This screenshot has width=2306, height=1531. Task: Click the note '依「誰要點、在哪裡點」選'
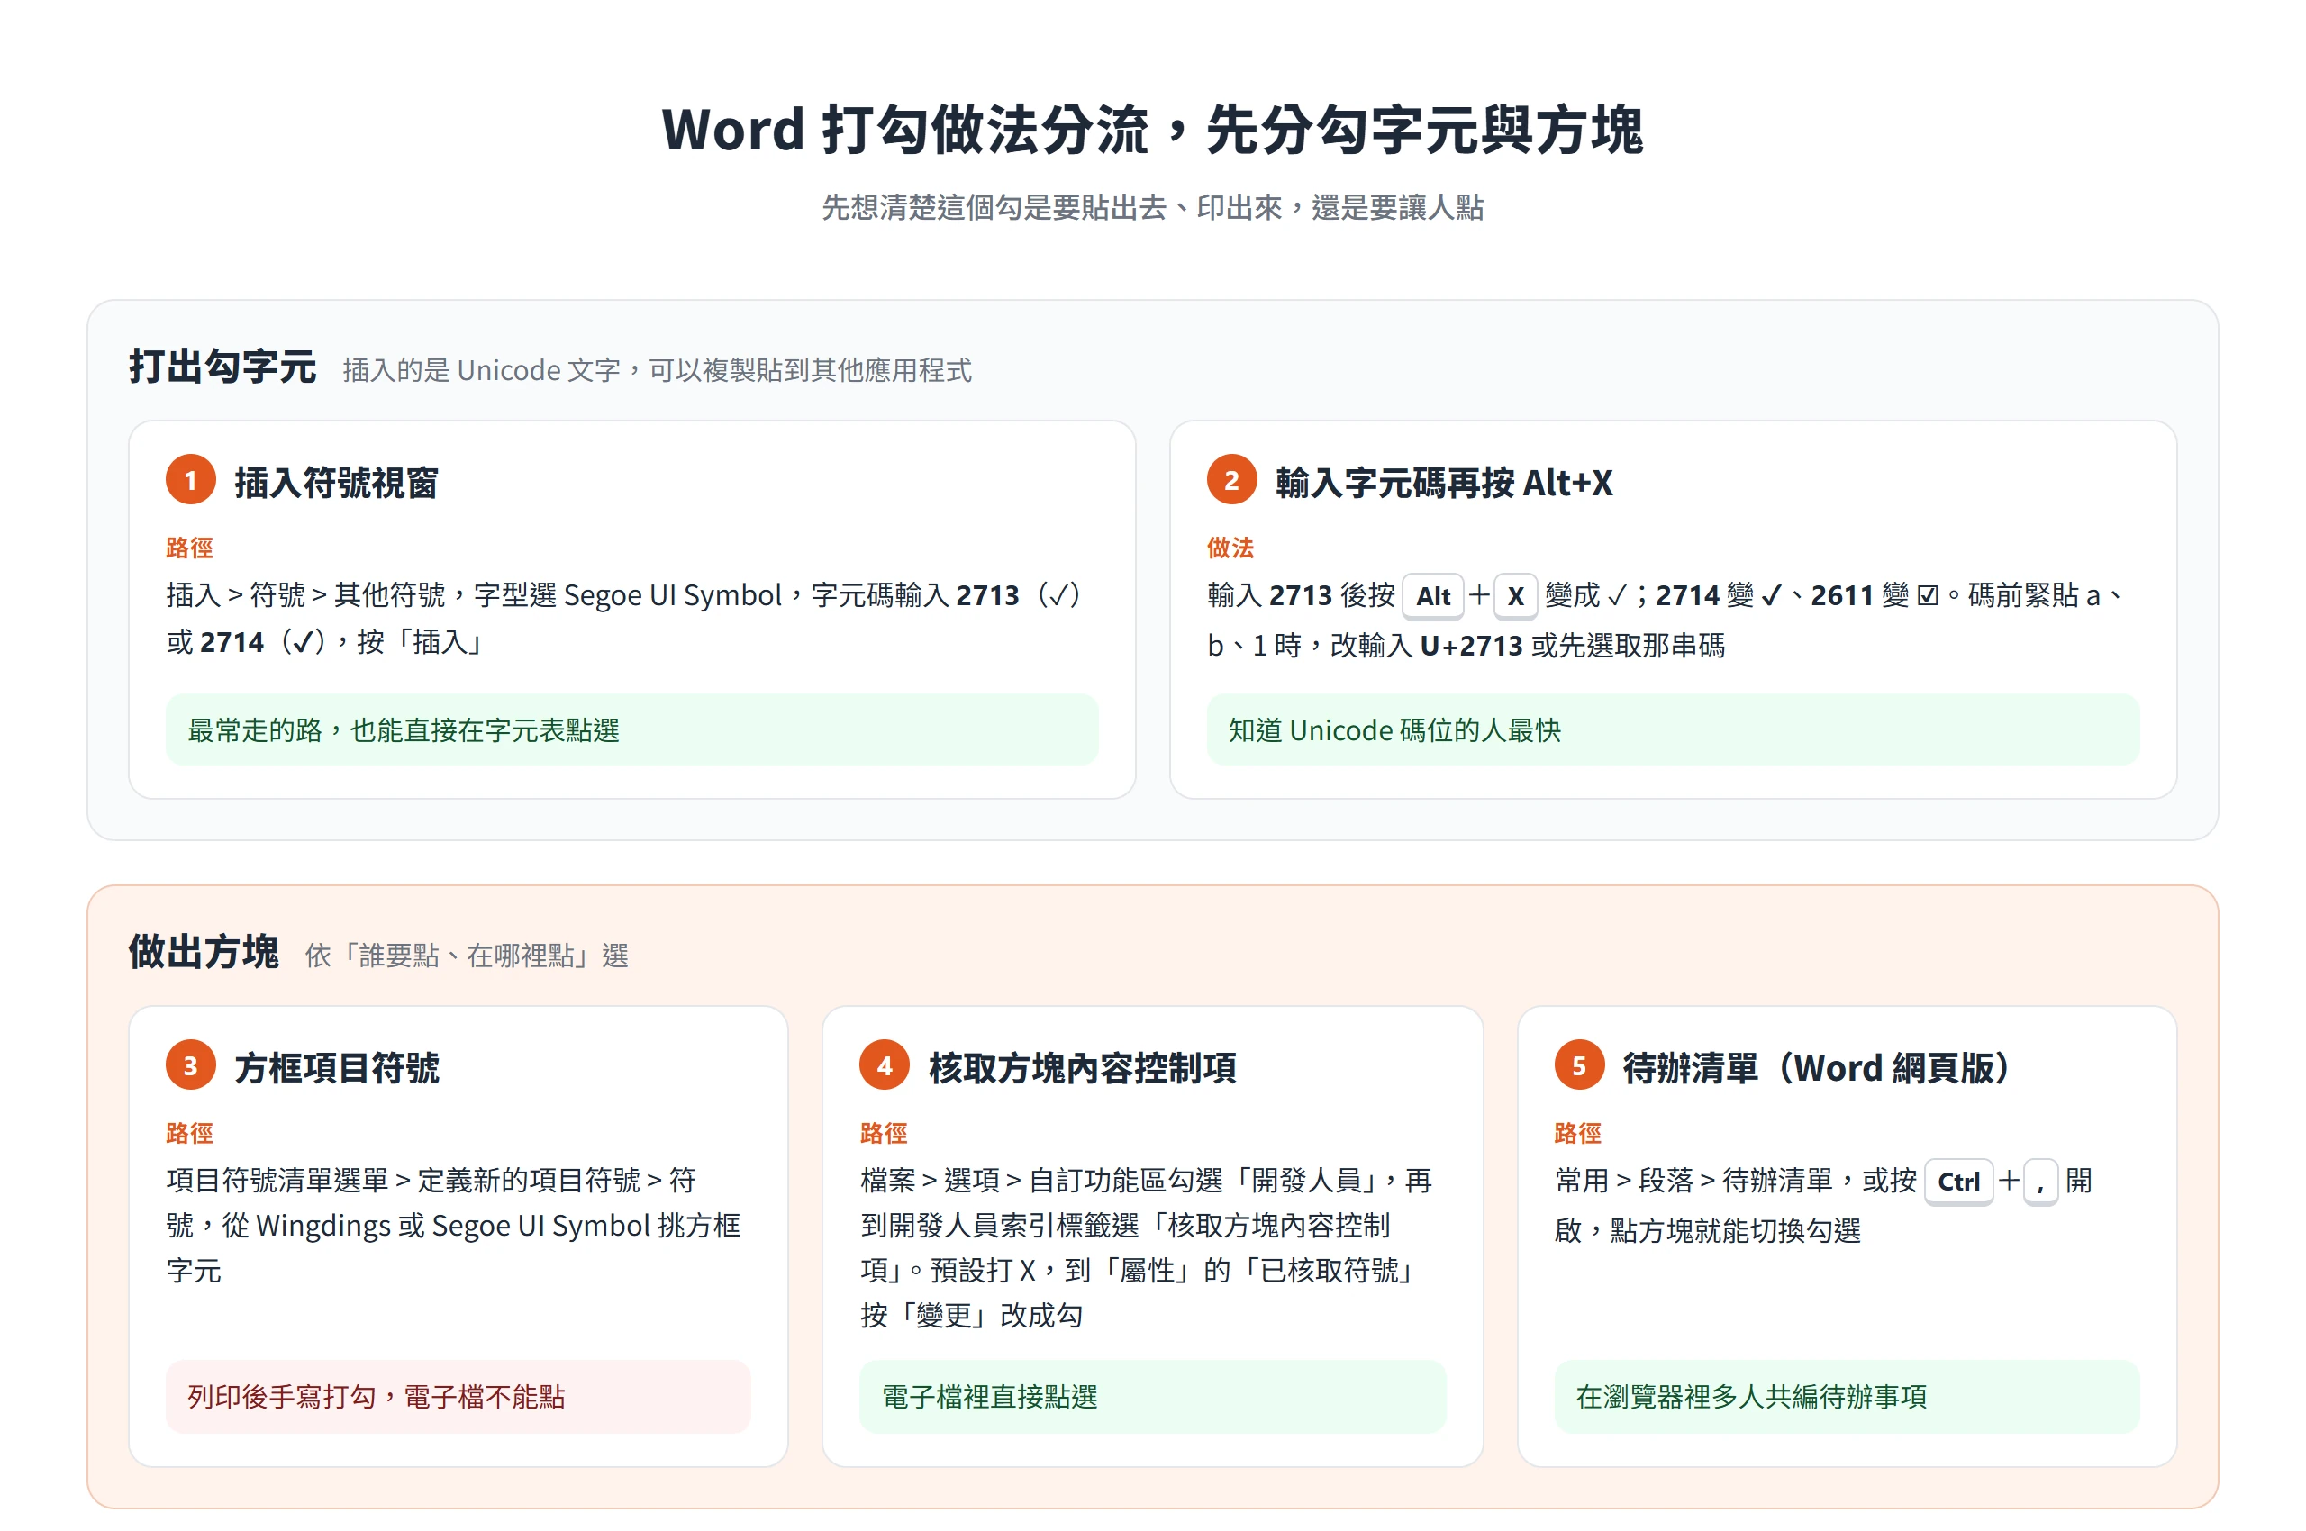466,956
